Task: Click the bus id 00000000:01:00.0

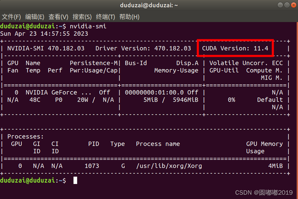Action: coord(154,92)
